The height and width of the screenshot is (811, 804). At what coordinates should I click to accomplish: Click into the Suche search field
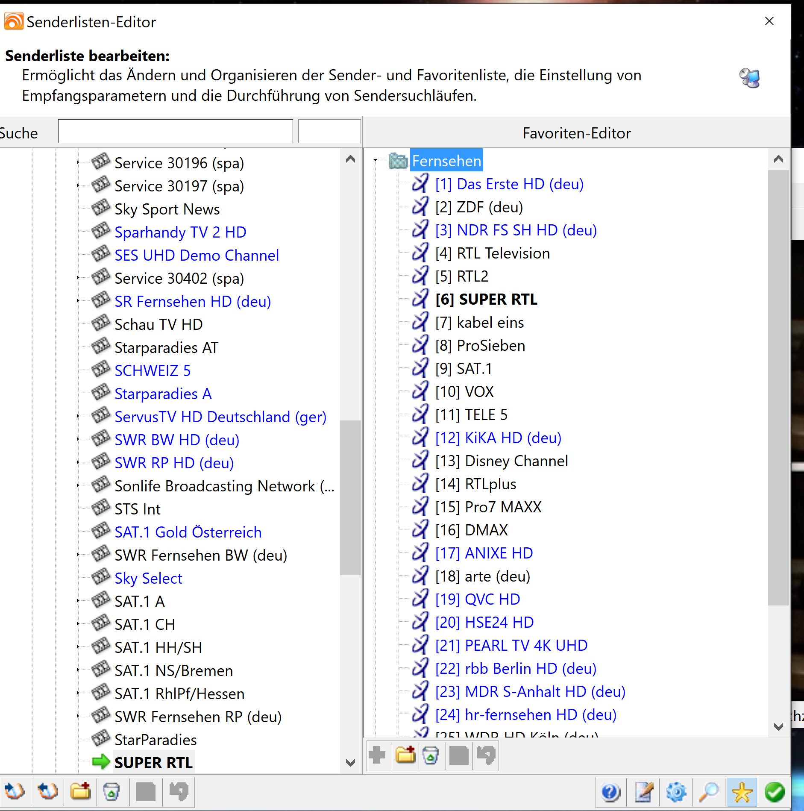click(175, 131)
